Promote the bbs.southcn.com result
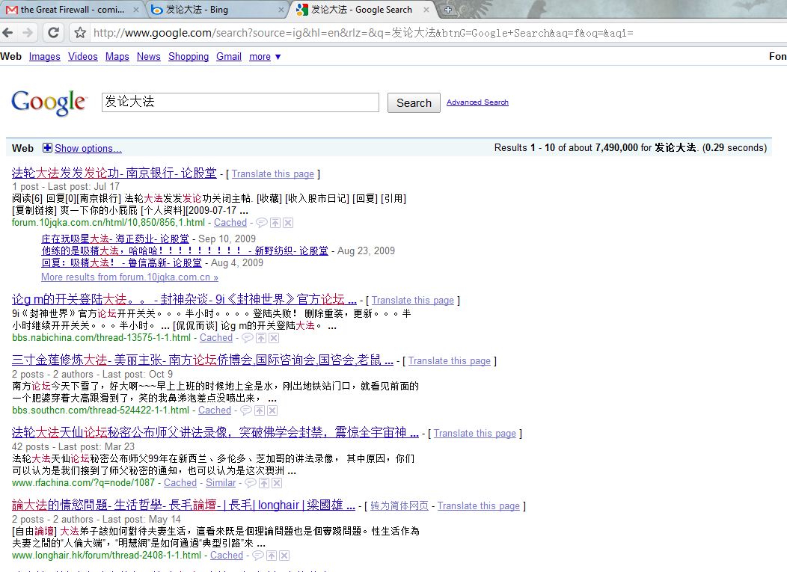 click(x=260, y=410)
